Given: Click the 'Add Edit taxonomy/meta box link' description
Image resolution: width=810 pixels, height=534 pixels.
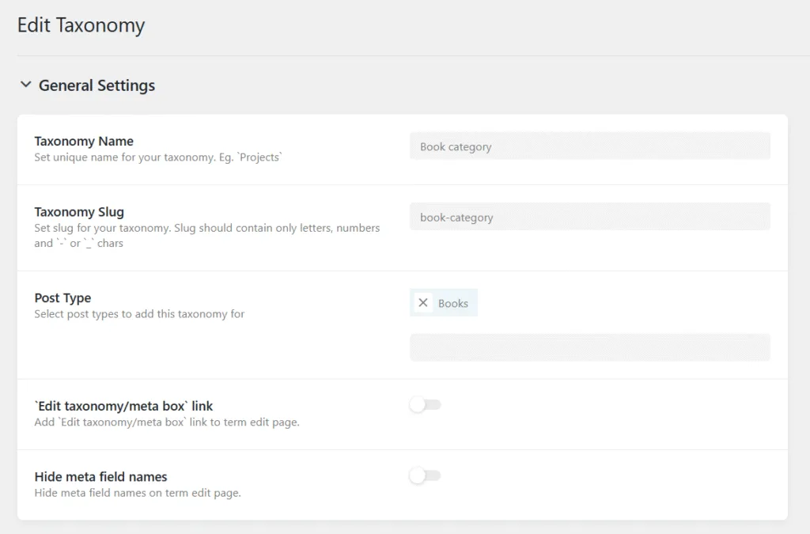Looking at the screenshot, I should (x=167, y=422).
